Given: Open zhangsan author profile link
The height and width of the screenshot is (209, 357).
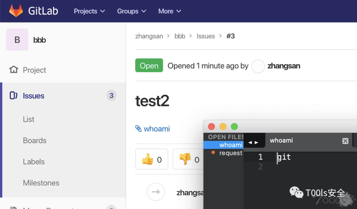Looking at the screenshot, I should [x=284, y=66].
